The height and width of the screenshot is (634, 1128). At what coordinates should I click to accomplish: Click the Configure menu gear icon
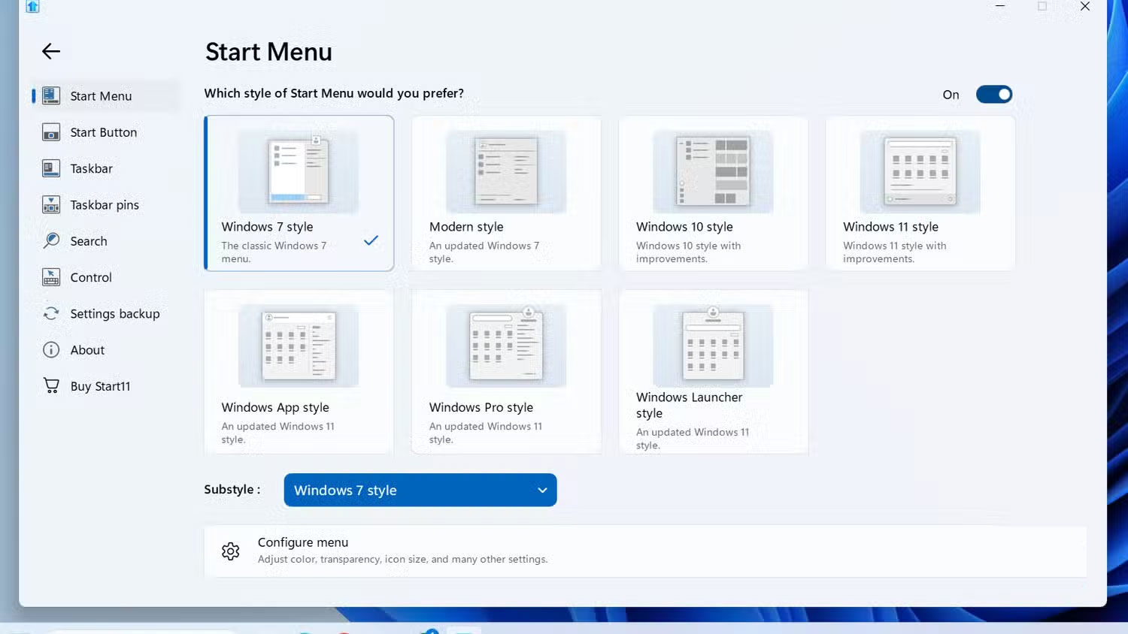[x=231, y=551]
